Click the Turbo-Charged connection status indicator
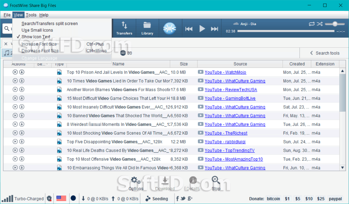349x204 pixels. [x=23, y=199]
